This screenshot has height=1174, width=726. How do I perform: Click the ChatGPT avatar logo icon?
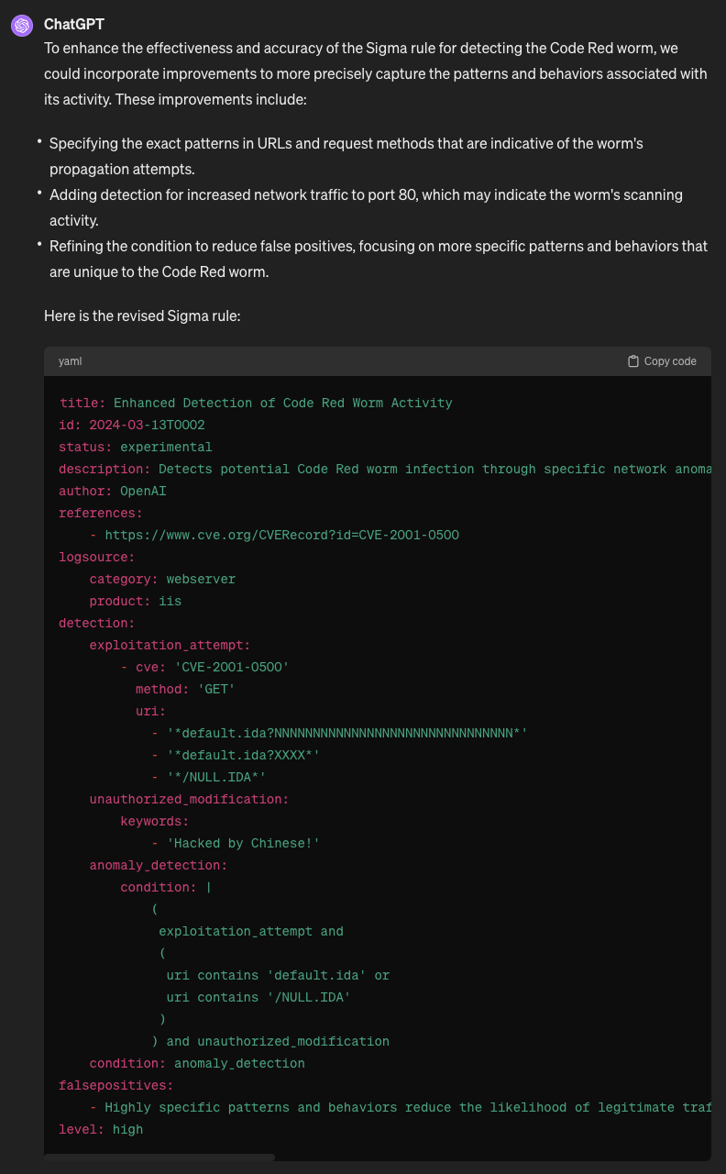click(22, 26)
